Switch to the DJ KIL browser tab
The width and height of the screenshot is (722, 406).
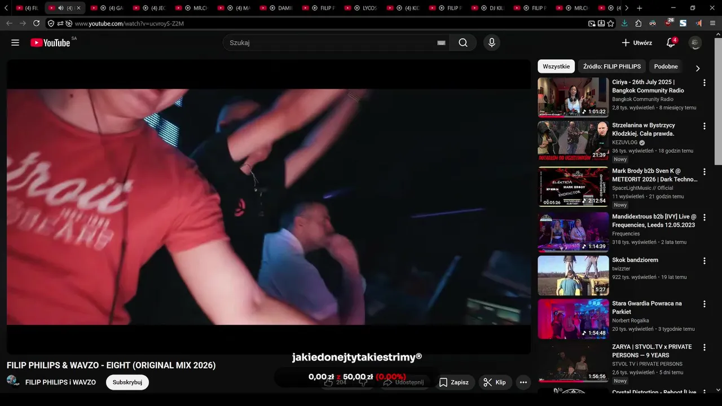coord(488,8)
